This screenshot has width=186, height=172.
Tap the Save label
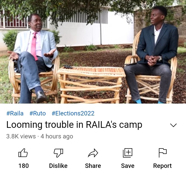128,166
